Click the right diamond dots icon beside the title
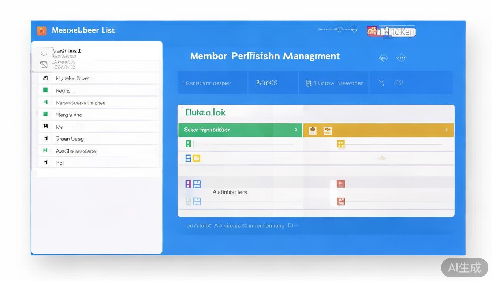The image size is (492, 281). click(x=402, y=58)
